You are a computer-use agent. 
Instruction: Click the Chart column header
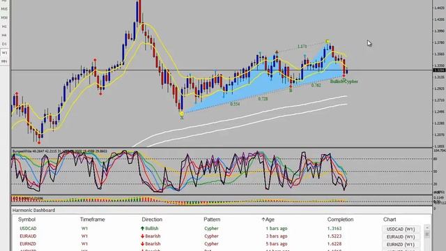[390, 220]
